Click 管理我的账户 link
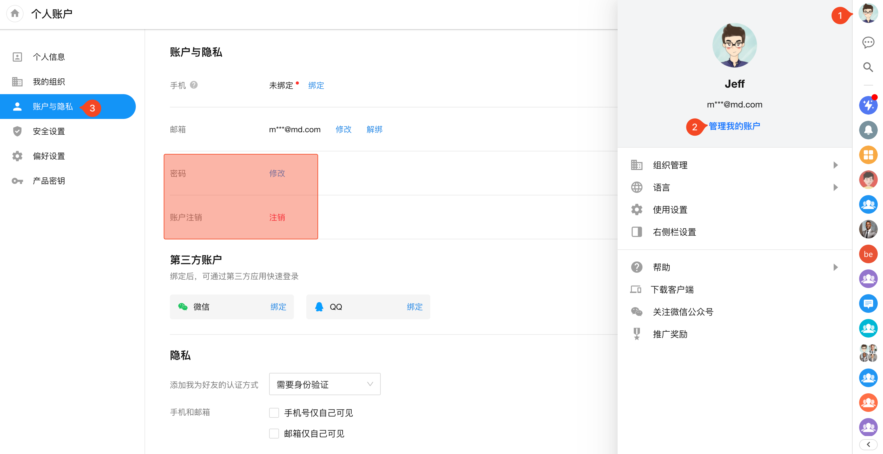883x454 pixels. tap(734, 126)
